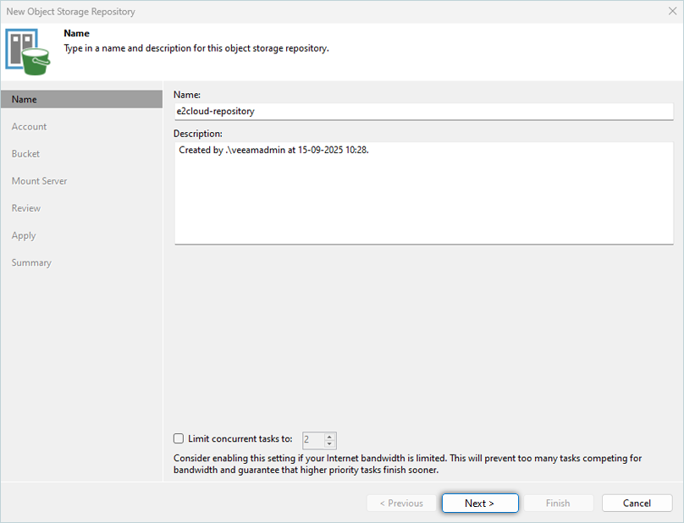Click the Next button to continue
This screenshot has height=523, width=684.
tap(479, 503)
